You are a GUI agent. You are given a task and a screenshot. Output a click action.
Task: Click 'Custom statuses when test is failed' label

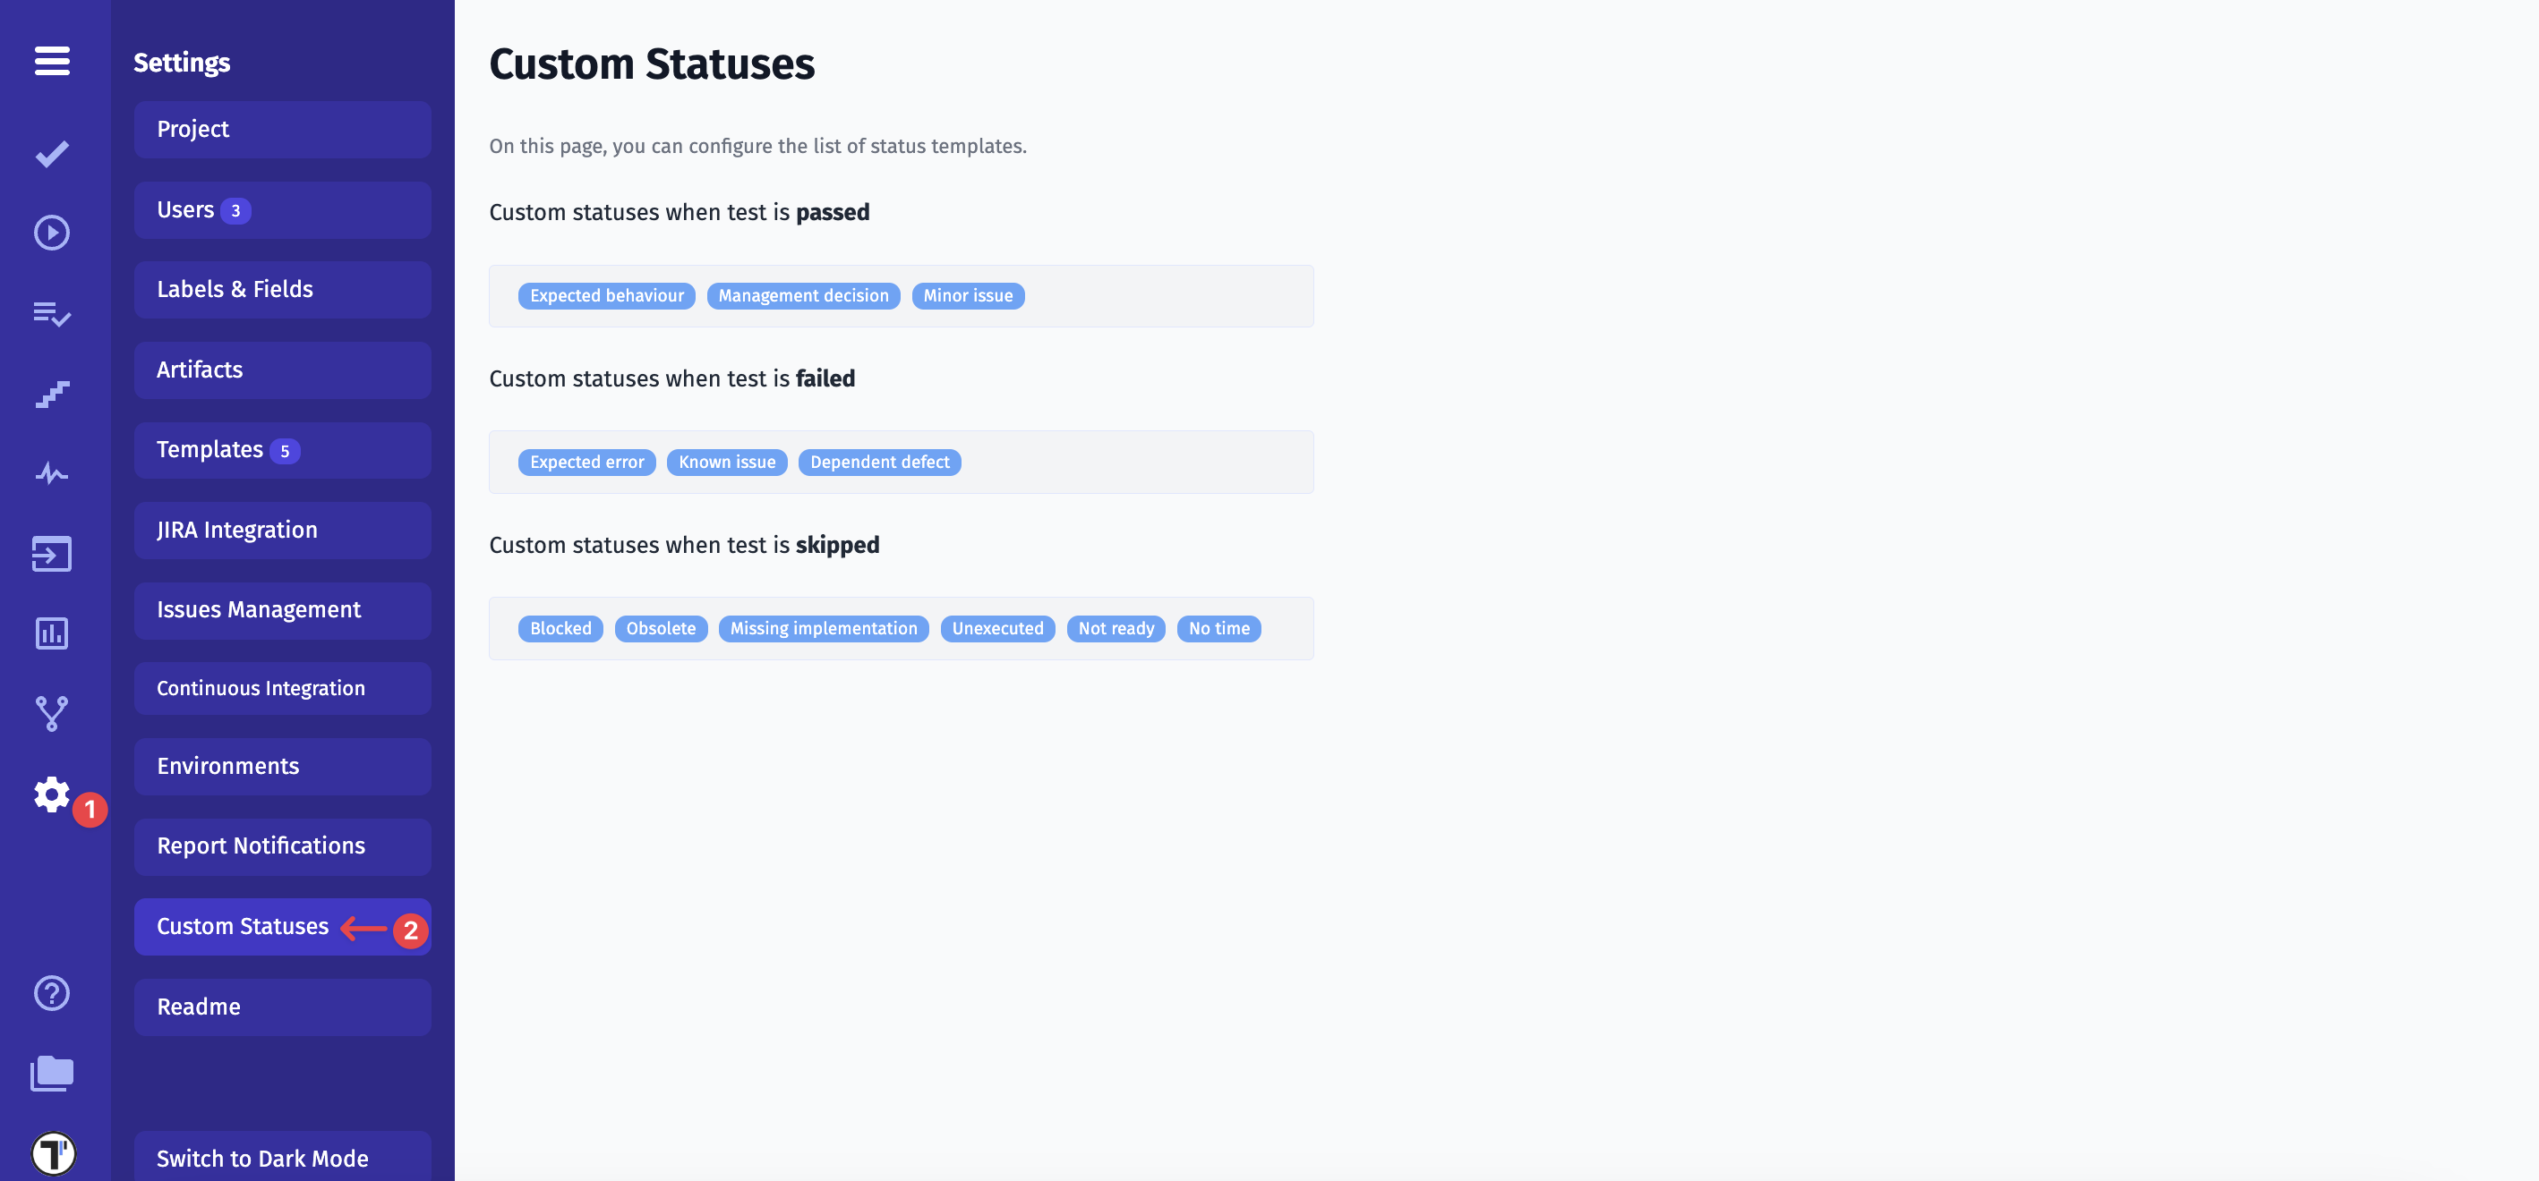click(x=672, y=378)
